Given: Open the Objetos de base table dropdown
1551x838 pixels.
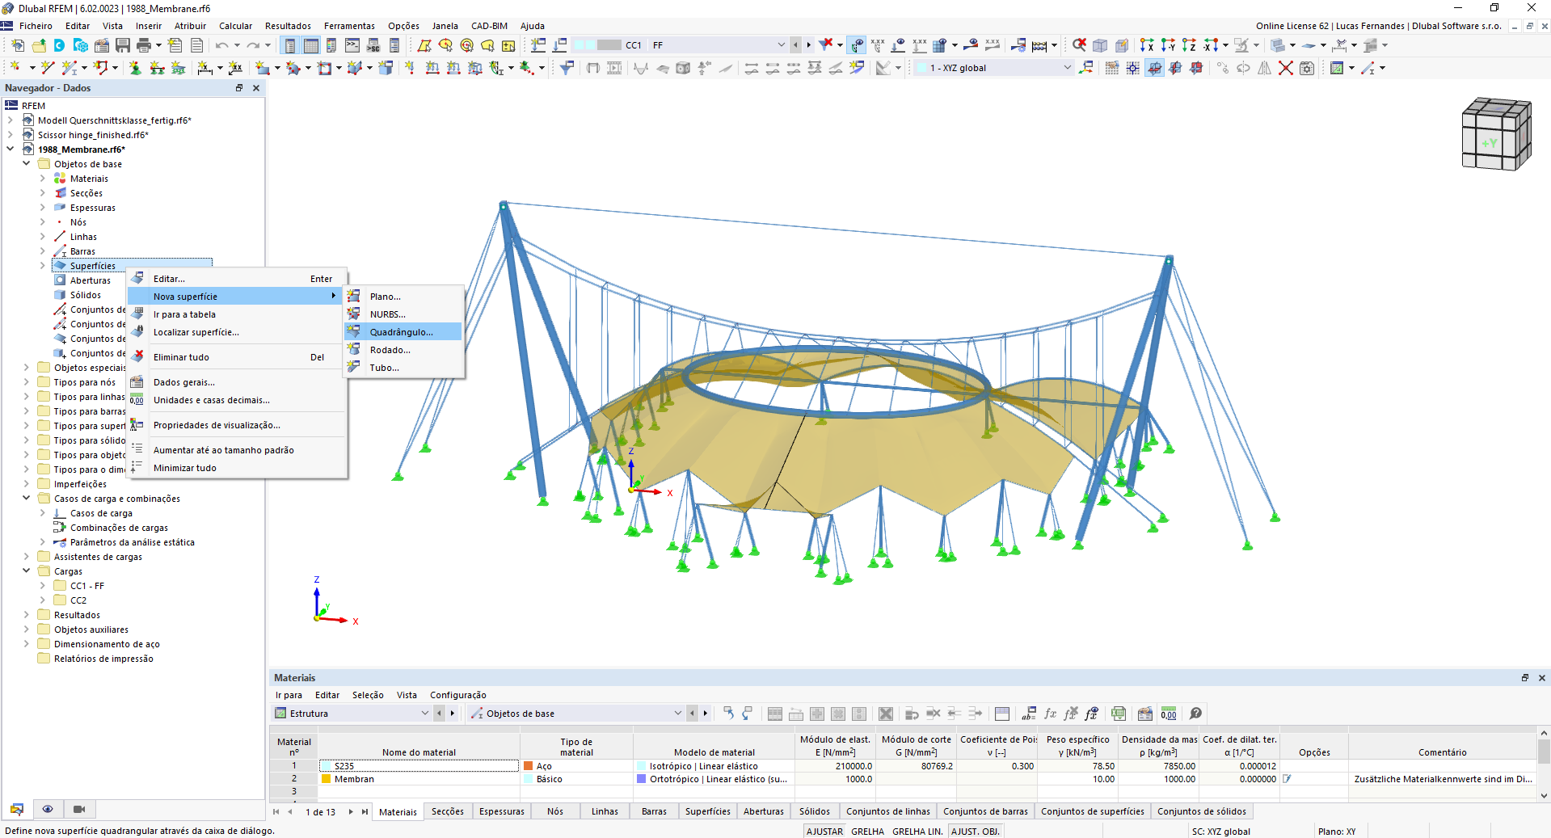Looking at the screenshot, I should coord(677,714).
